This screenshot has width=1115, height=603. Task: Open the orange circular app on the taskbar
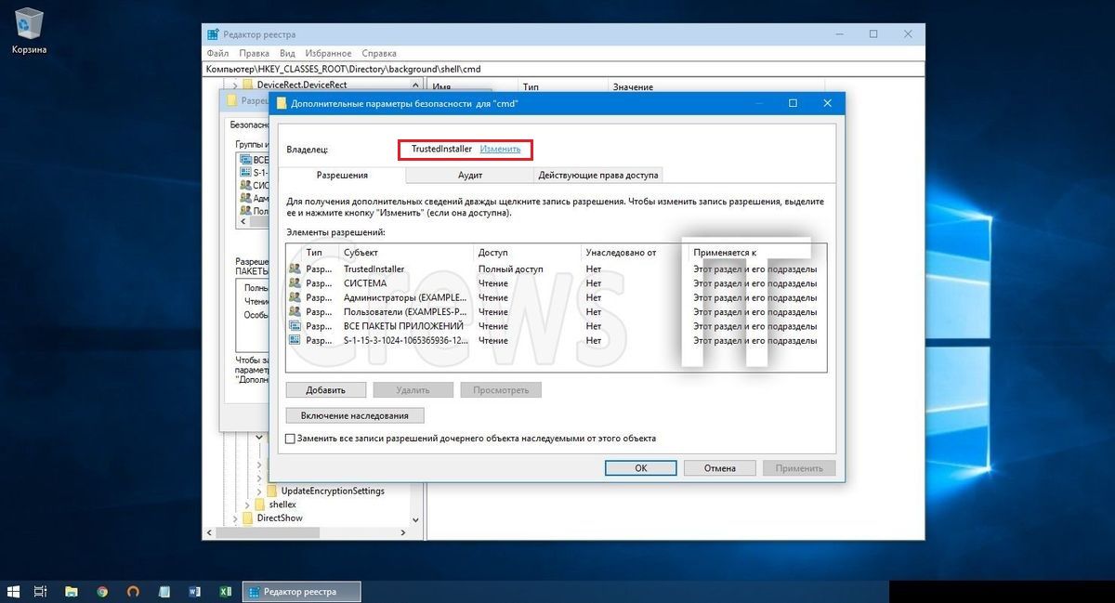[x=133, y=591]
